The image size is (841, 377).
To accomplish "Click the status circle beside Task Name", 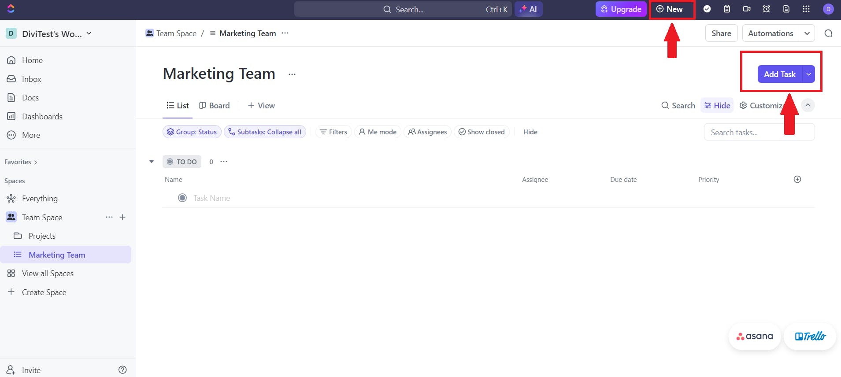I will (182, 198).
